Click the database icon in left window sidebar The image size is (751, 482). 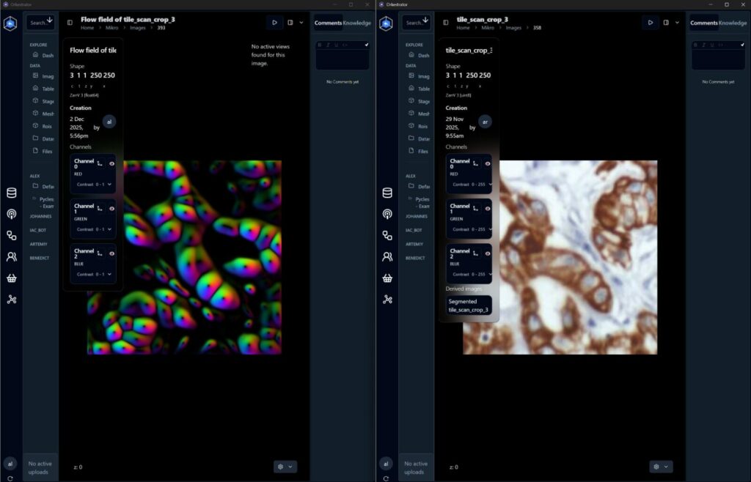[11, 193]
